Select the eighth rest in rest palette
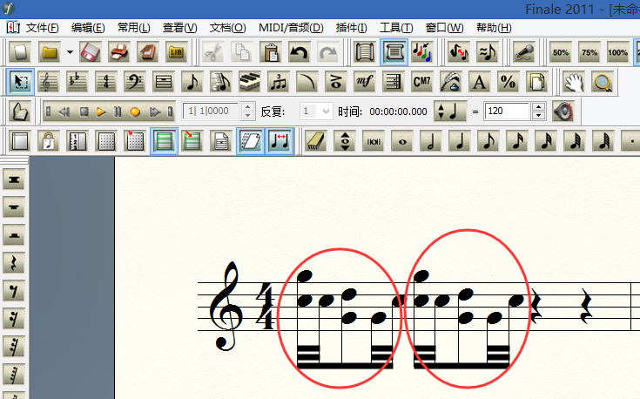Screen dimensions: 640x399 pyautogui.click(x=14, y=291)
